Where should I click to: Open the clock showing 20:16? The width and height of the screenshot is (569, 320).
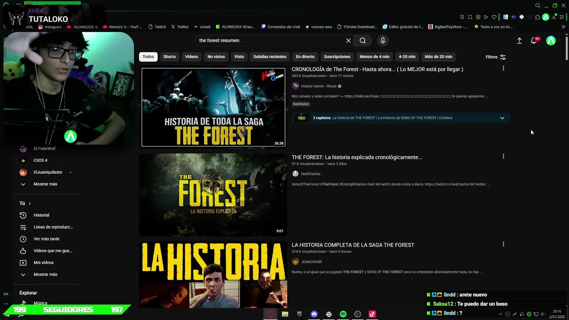(x=557, y=314)
